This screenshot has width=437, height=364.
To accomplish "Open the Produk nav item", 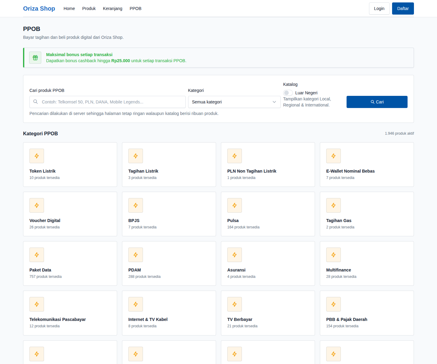I will (89, 8).
